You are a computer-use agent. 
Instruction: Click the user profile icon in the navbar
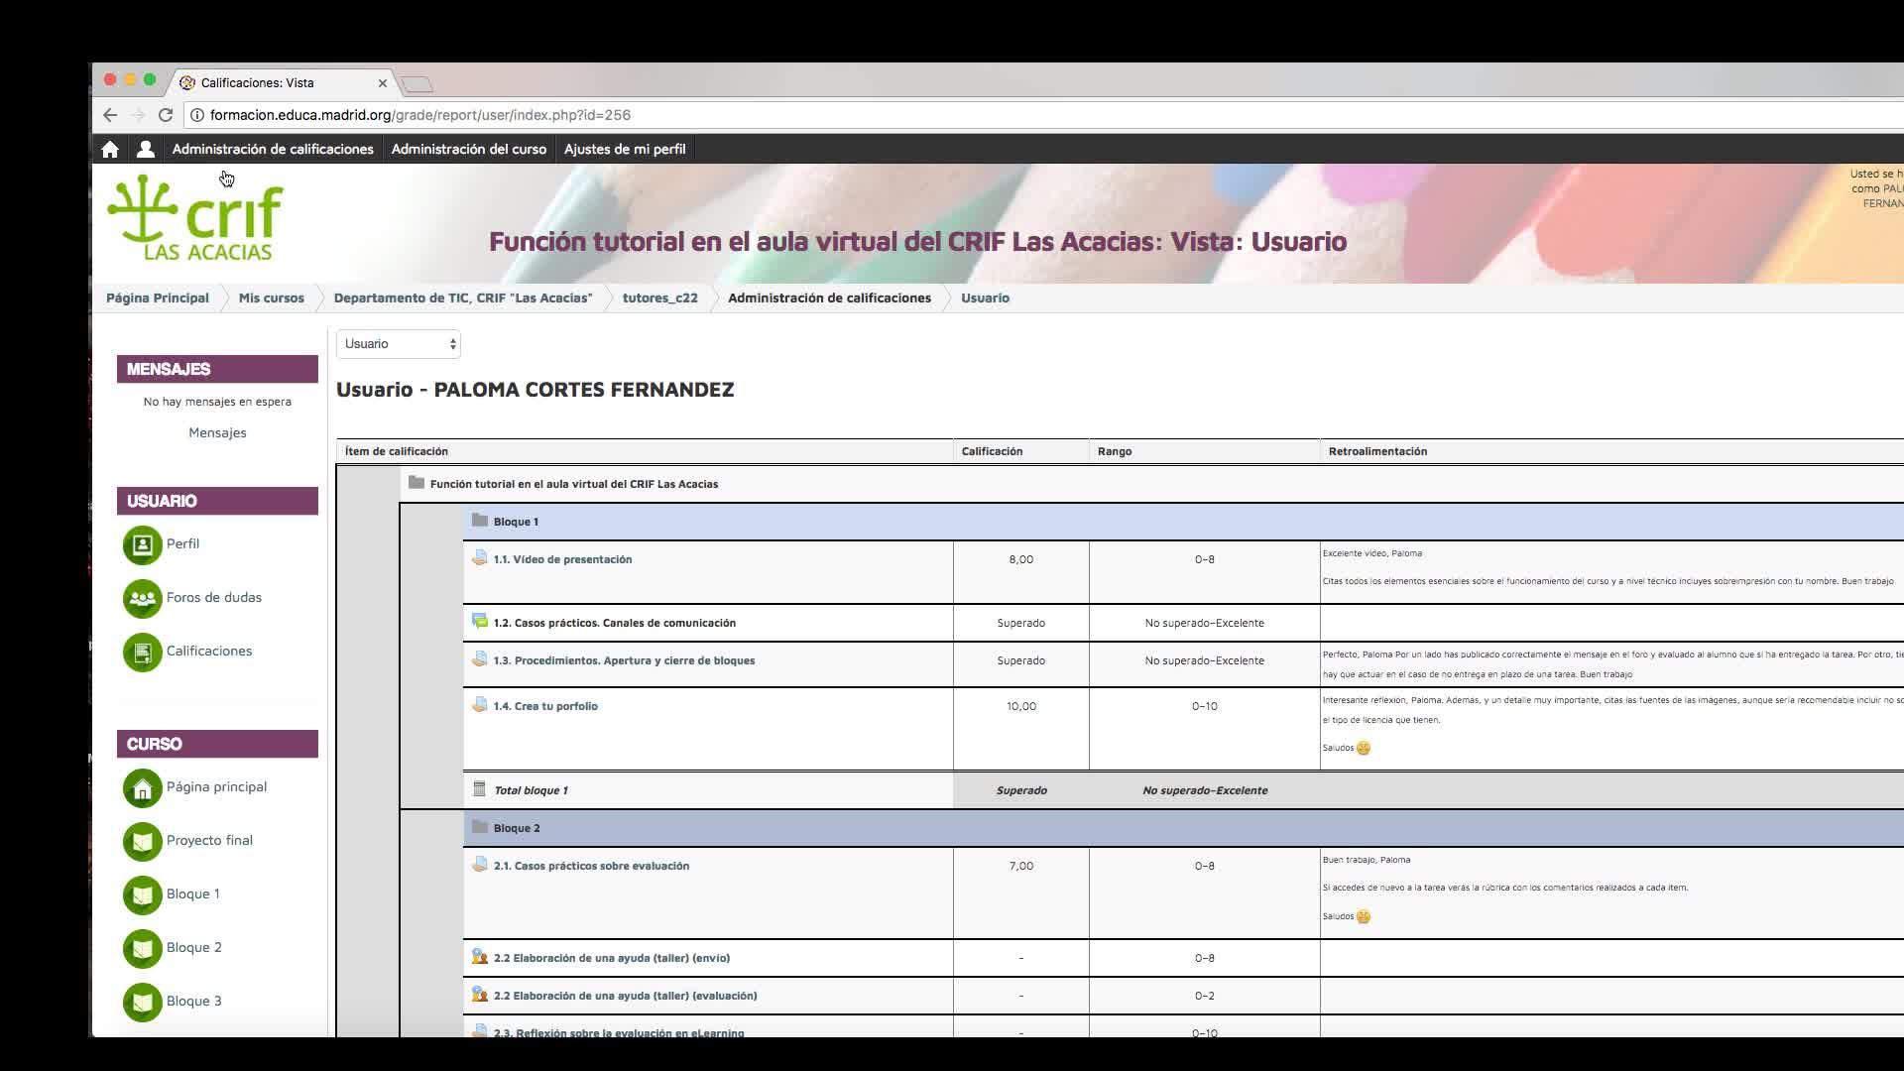(x=146, y=149)
